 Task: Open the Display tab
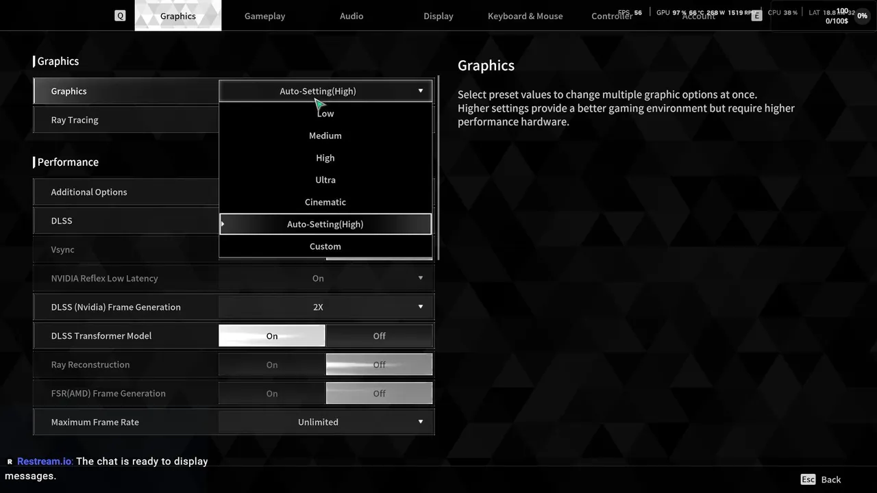(438, 16)
